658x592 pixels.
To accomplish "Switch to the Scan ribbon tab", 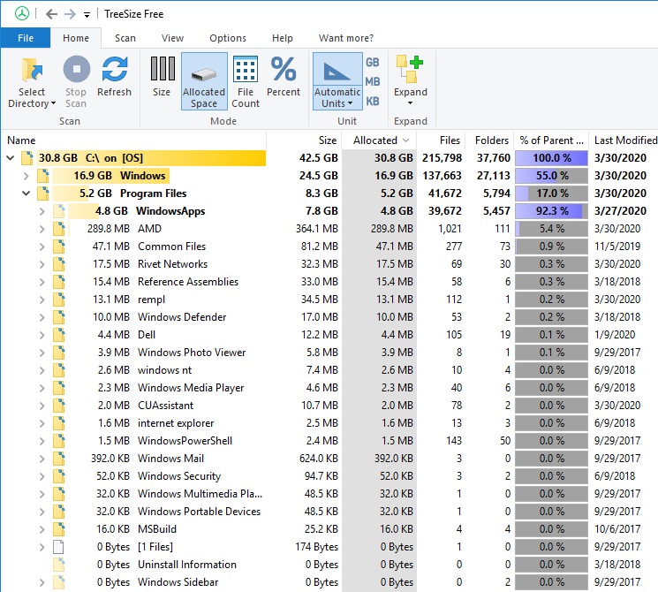I will [125, 38].
